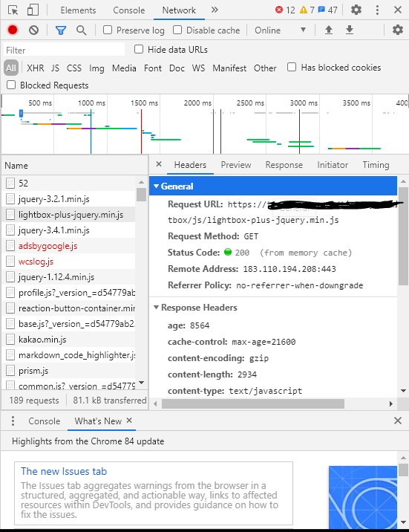409x532 pixels.
Task: Collapse the General section
Action: 173,186
